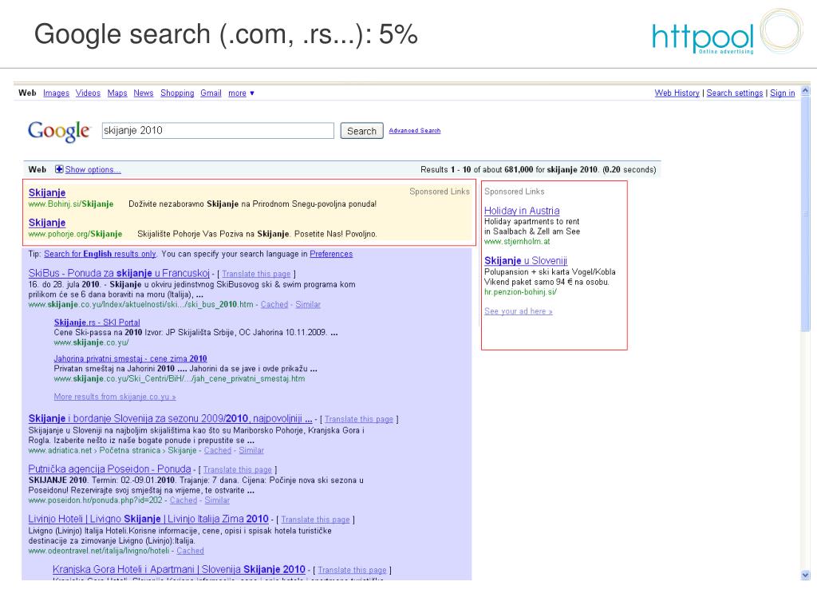Open Cached link for adriatica.net result
Screen dimensions: 817x613
pyautogui.click(x=218, y=450)
